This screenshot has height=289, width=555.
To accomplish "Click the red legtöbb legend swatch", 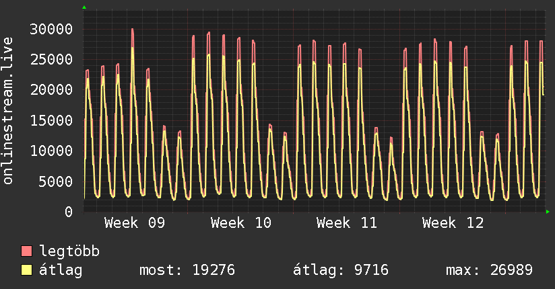I will click(26, 251).
